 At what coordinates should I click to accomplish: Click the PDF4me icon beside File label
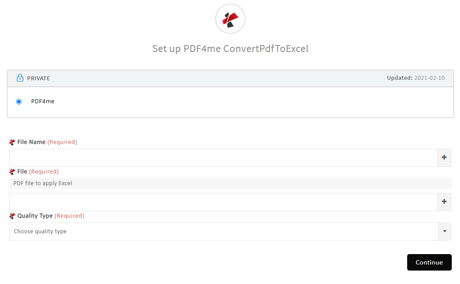[12, 171]
